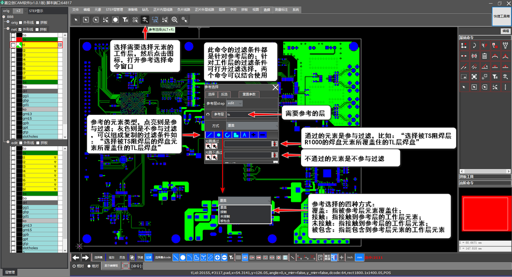
Task: Click dropdown triangle on edit layer l4
Action: 55,171
